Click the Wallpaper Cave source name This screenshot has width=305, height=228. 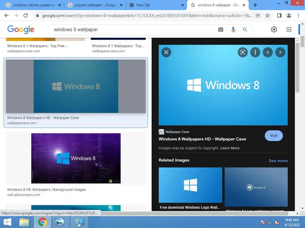coord(178,132)
